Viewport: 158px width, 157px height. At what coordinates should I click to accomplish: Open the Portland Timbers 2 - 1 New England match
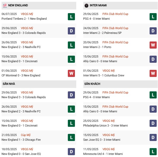click(24, 19)
